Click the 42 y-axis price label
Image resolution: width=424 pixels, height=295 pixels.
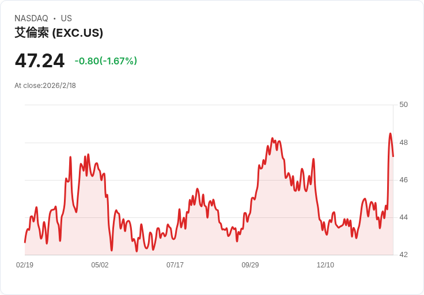[403, 255]
